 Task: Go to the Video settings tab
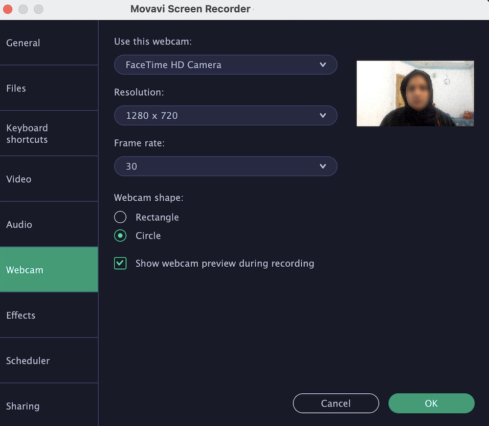pos(49,179)
